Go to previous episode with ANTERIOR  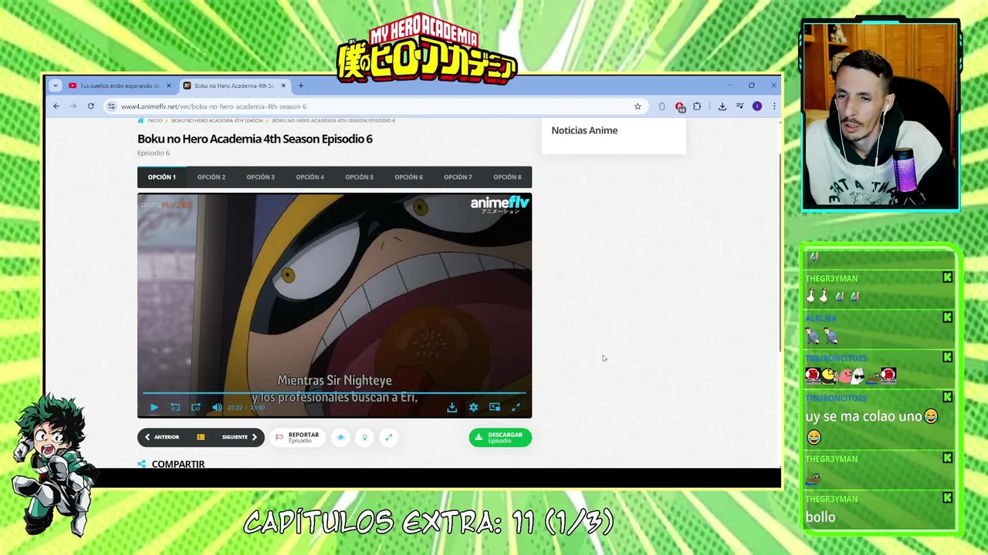click(x=162, y=437)
